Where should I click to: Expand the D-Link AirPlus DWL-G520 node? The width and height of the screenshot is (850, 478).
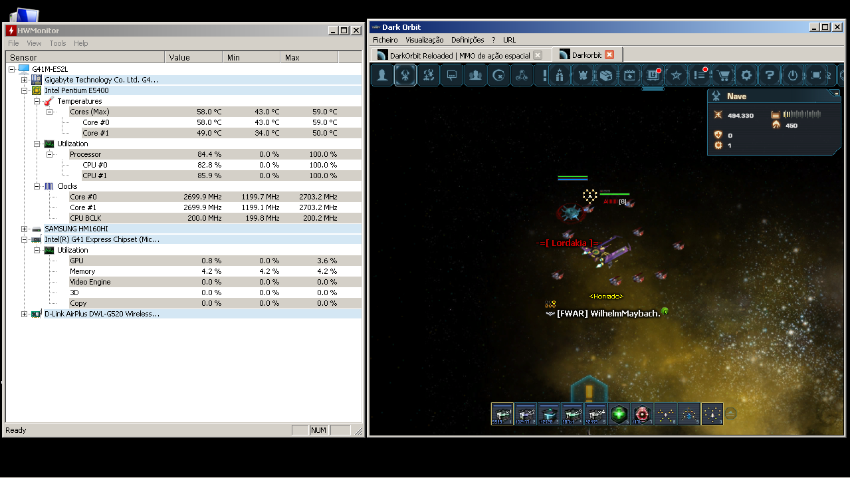coord(25,314)
